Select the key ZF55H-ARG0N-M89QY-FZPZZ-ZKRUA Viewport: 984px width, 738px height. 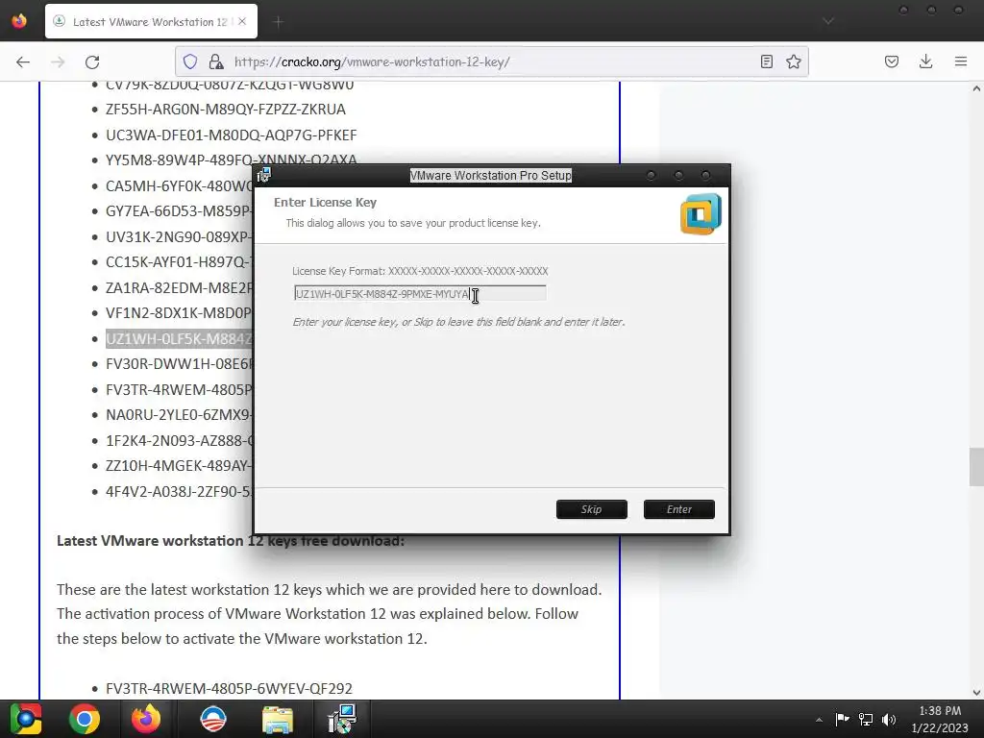point(226,110)
